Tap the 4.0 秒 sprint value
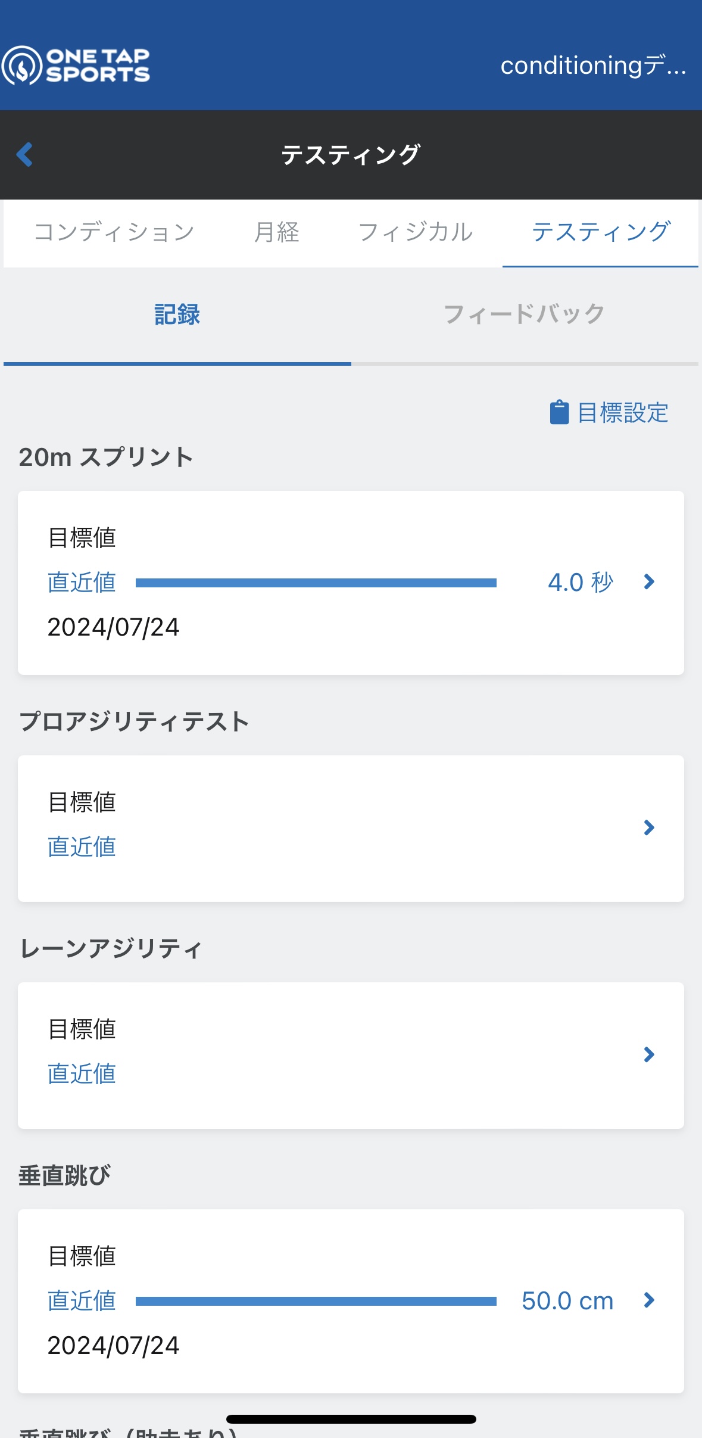Screen dimensions: 702x1438 pyautogui.click(x=580, y=583)
